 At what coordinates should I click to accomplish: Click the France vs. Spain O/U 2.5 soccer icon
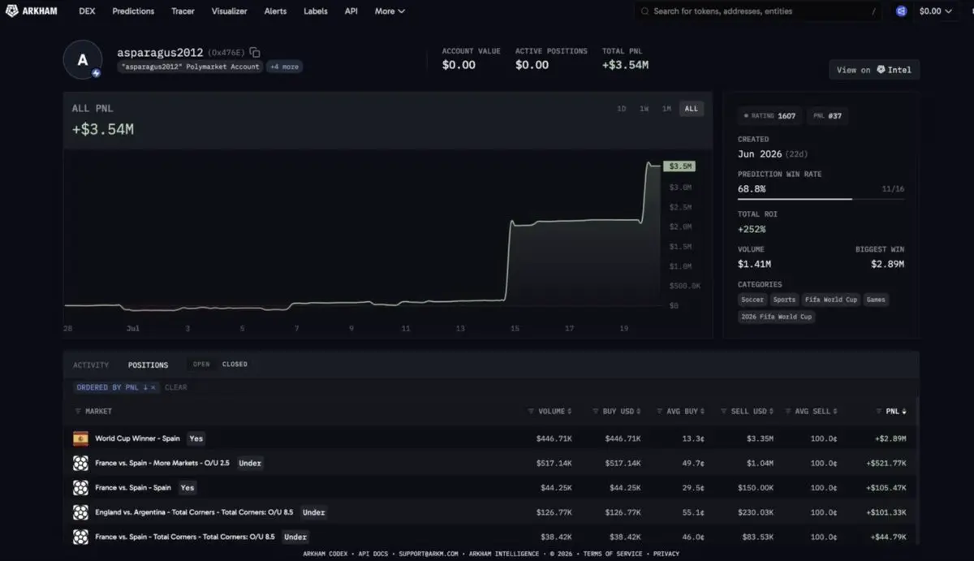80,463
